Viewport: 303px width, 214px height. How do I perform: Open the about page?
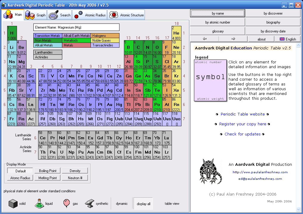pyautogui.click(x=261, y=39)
